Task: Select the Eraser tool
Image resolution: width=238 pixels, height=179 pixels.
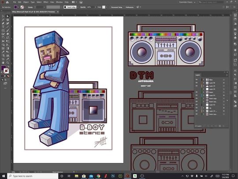Action: coord(7,34)
